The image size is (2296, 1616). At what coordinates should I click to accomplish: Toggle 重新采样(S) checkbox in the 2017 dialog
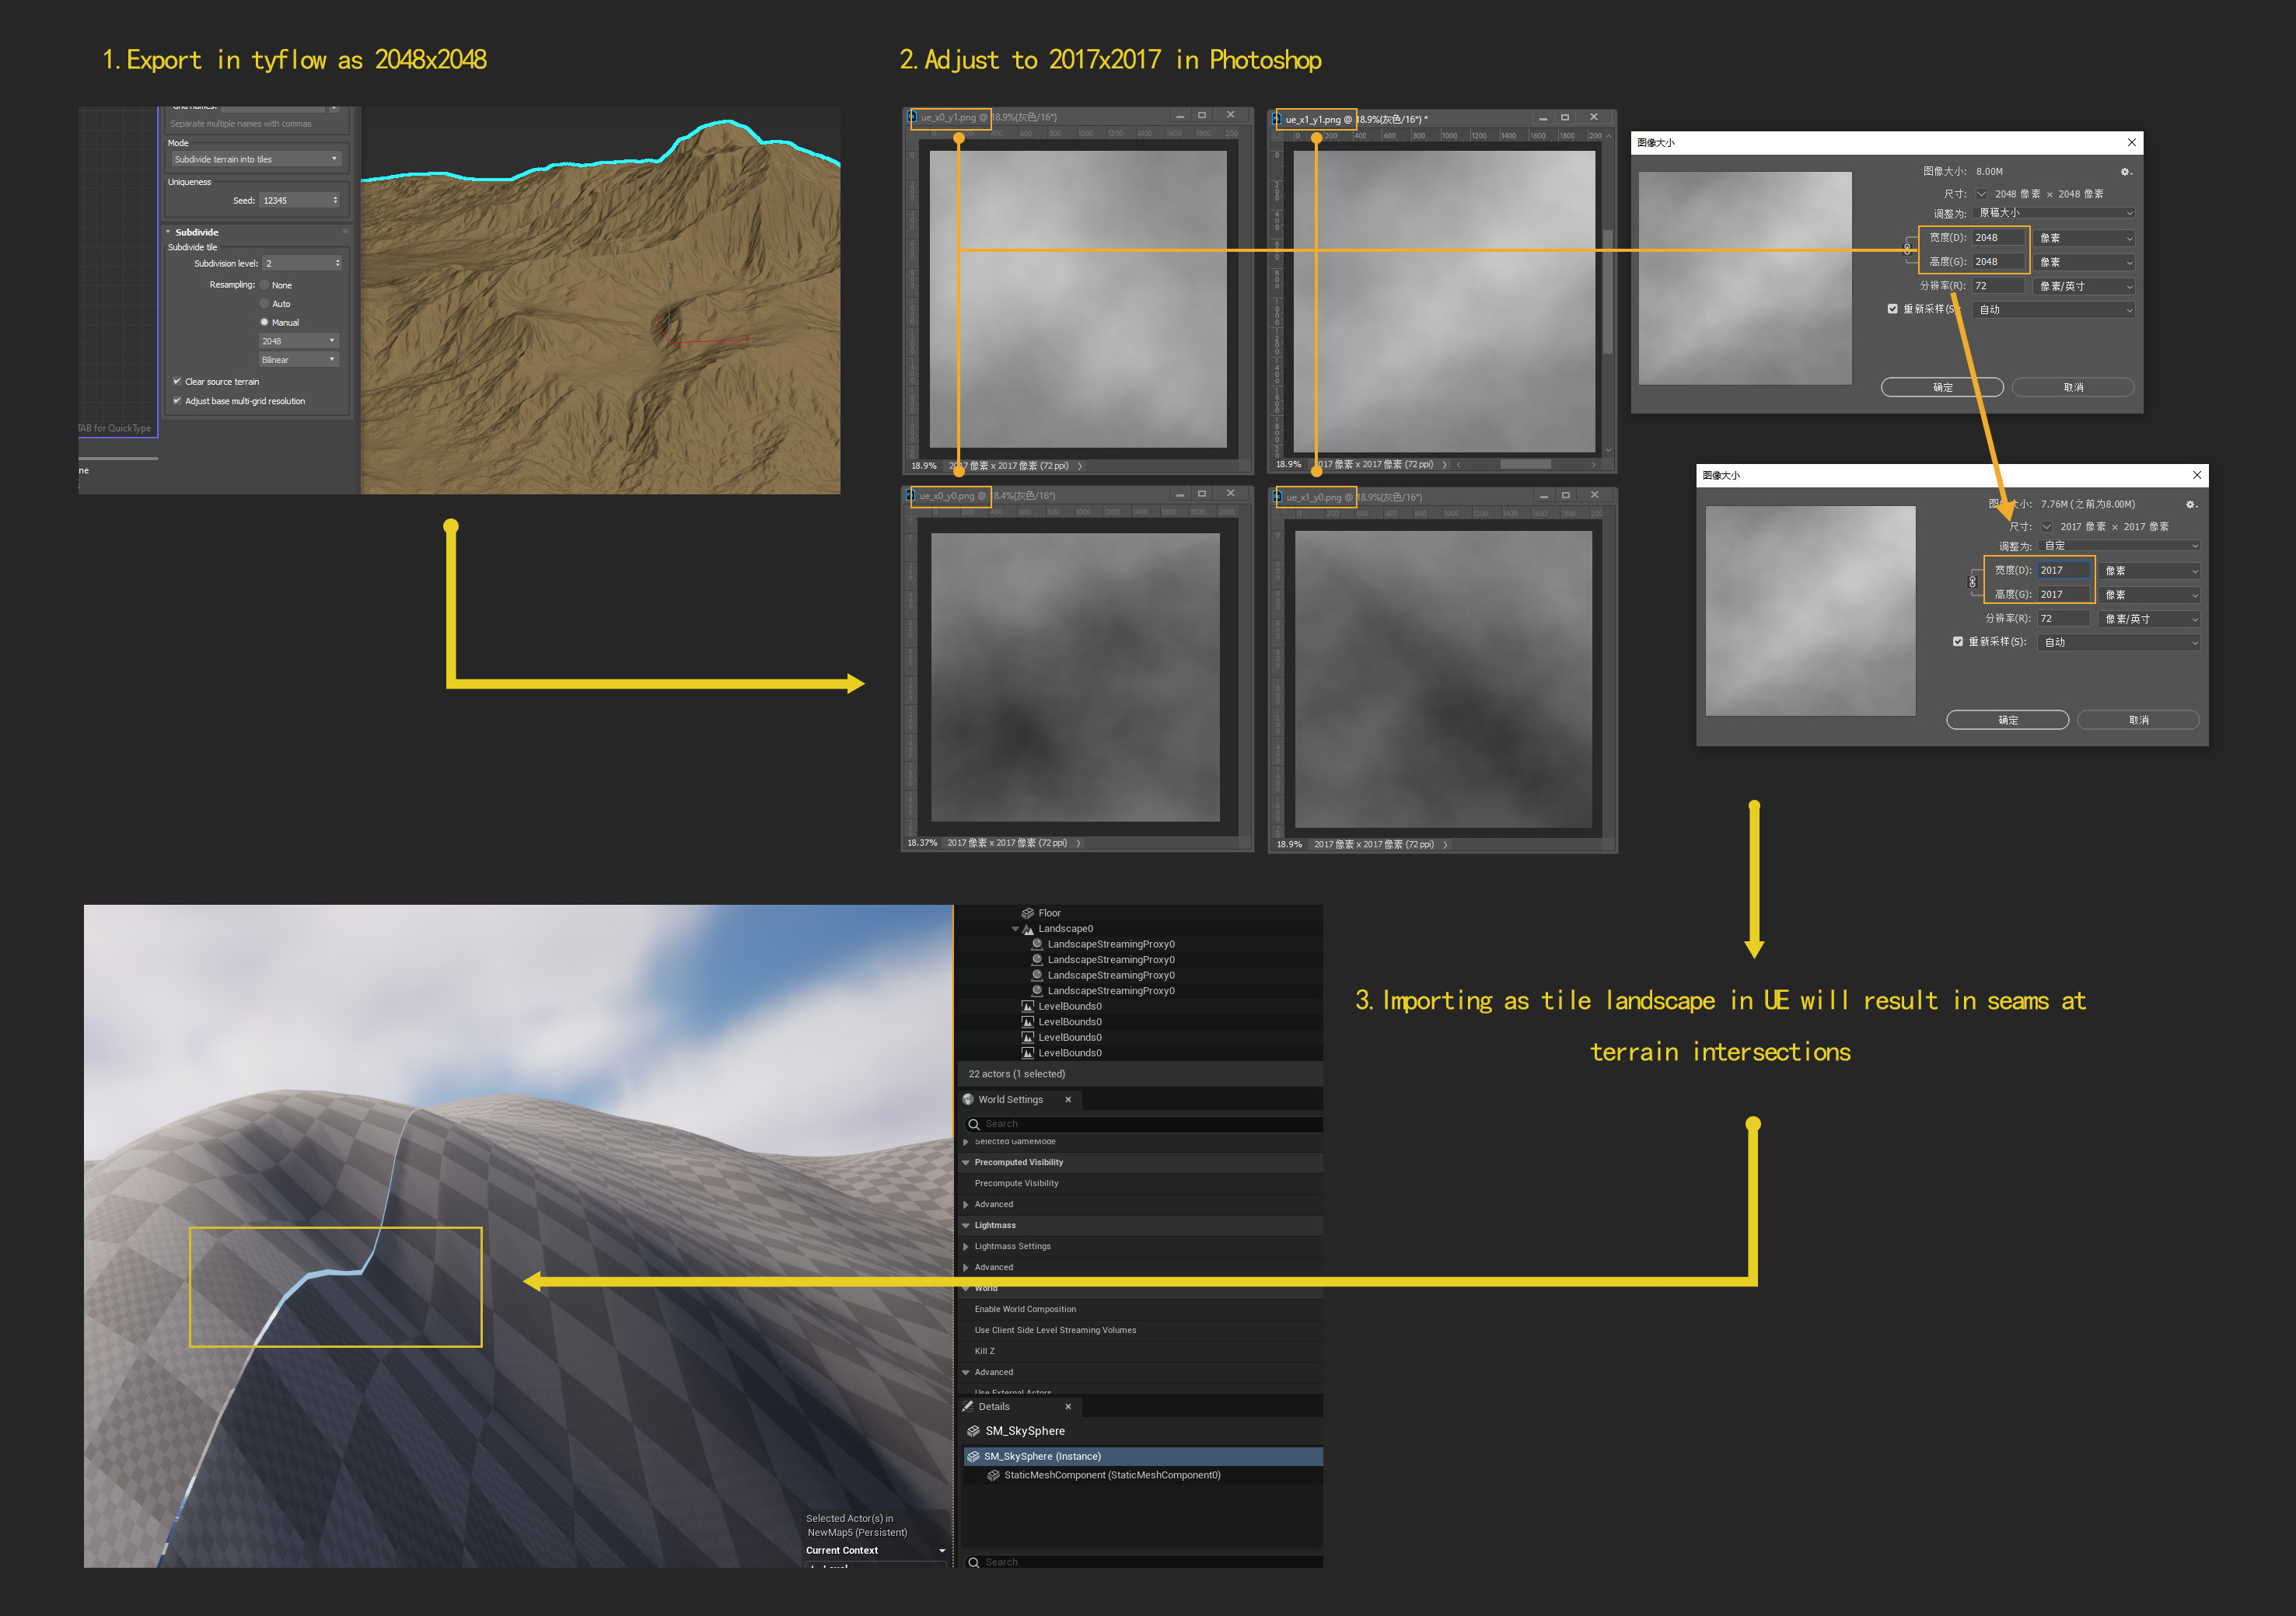click(1958, 642)
